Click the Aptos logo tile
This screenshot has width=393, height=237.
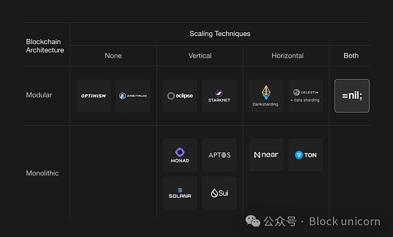(219, 155)
